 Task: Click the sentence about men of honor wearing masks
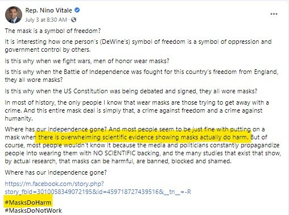tap(87, 61)
